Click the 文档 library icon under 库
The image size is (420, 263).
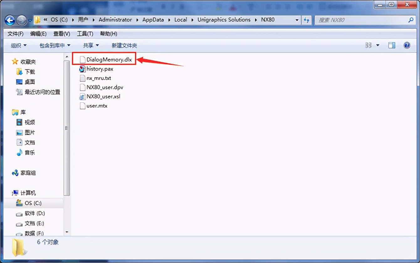click(x=19, y=142)
